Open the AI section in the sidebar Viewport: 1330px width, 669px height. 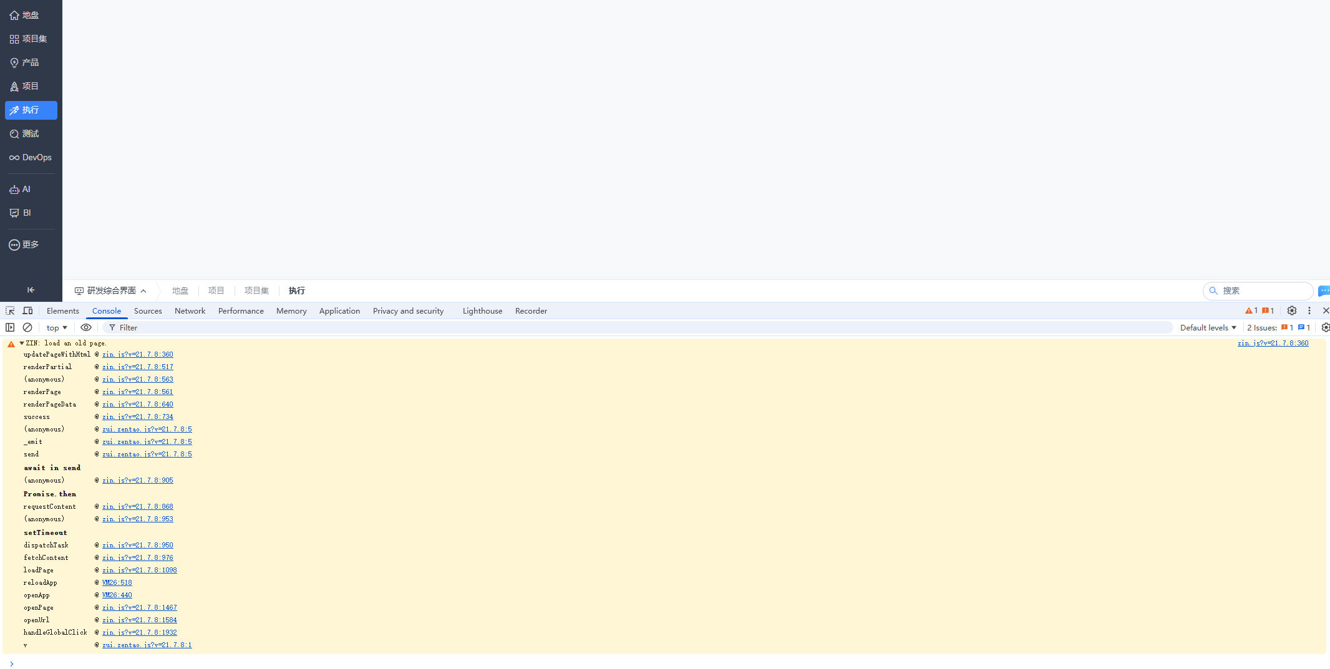point(25,189)
